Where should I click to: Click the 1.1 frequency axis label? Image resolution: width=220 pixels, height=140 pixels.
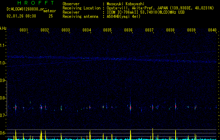pos(3,45)
